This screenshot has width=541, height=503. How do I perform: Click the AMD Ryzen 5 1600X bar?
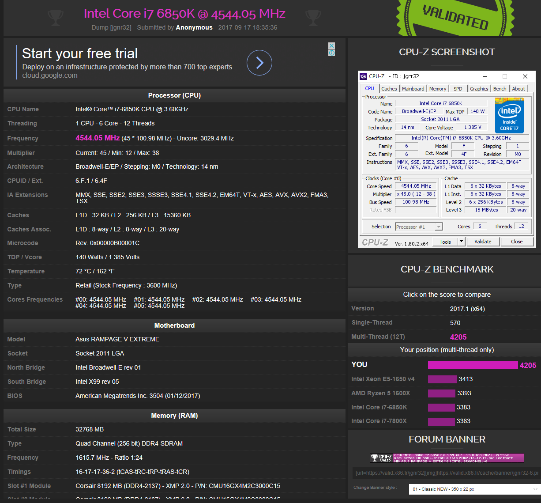tap(441, 393)
